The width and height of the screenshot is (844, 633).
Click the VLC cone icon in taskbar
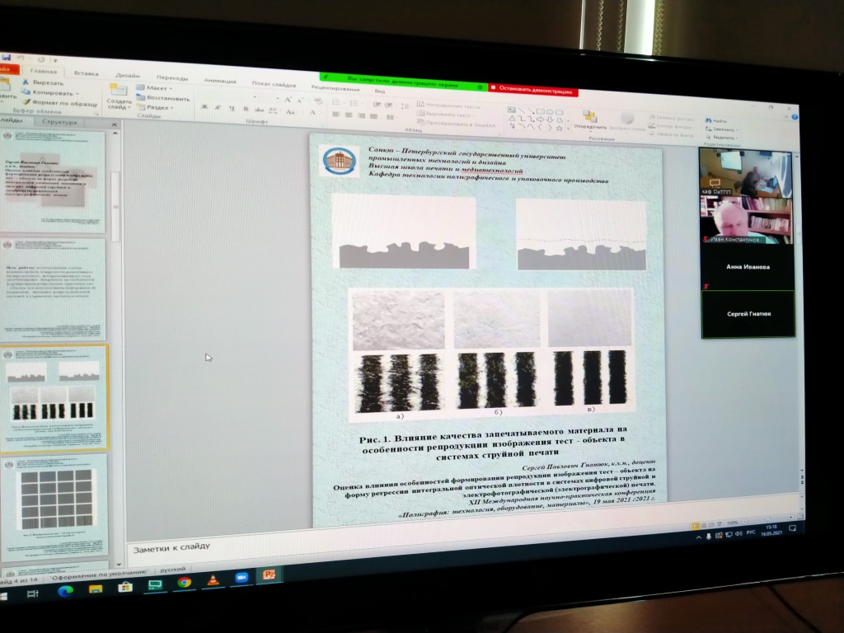click(213, 579)
